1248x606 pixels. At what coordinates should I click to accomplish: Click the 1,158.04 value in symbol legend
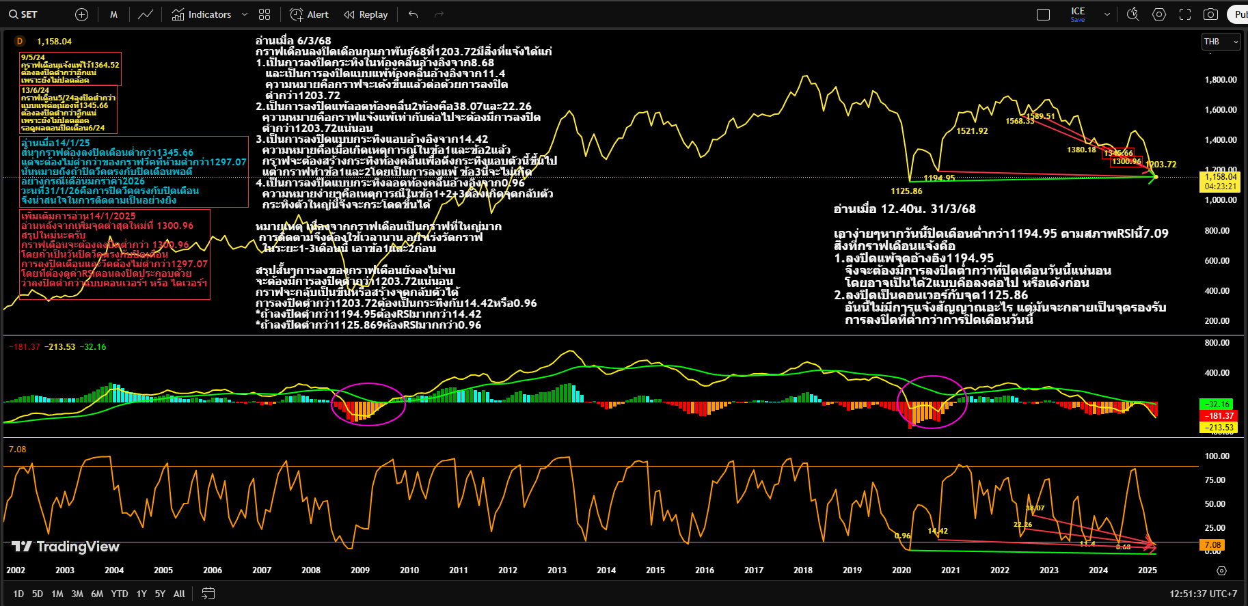(x=54, y=42)
